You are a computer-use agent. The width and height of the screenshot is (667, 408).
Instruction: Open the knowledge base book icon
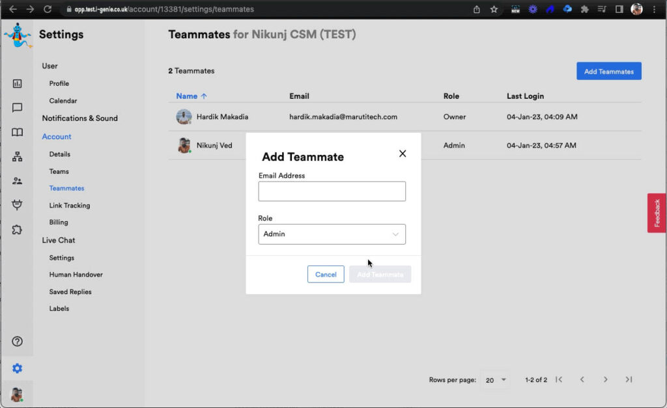[x=17, y=132]
